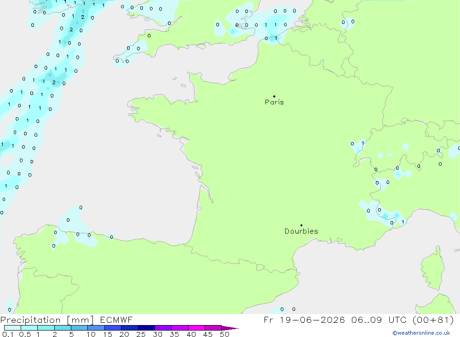This screenshot has width=460, height=337.
Task: Click the legend value label '20'
Action: [124, 334]
